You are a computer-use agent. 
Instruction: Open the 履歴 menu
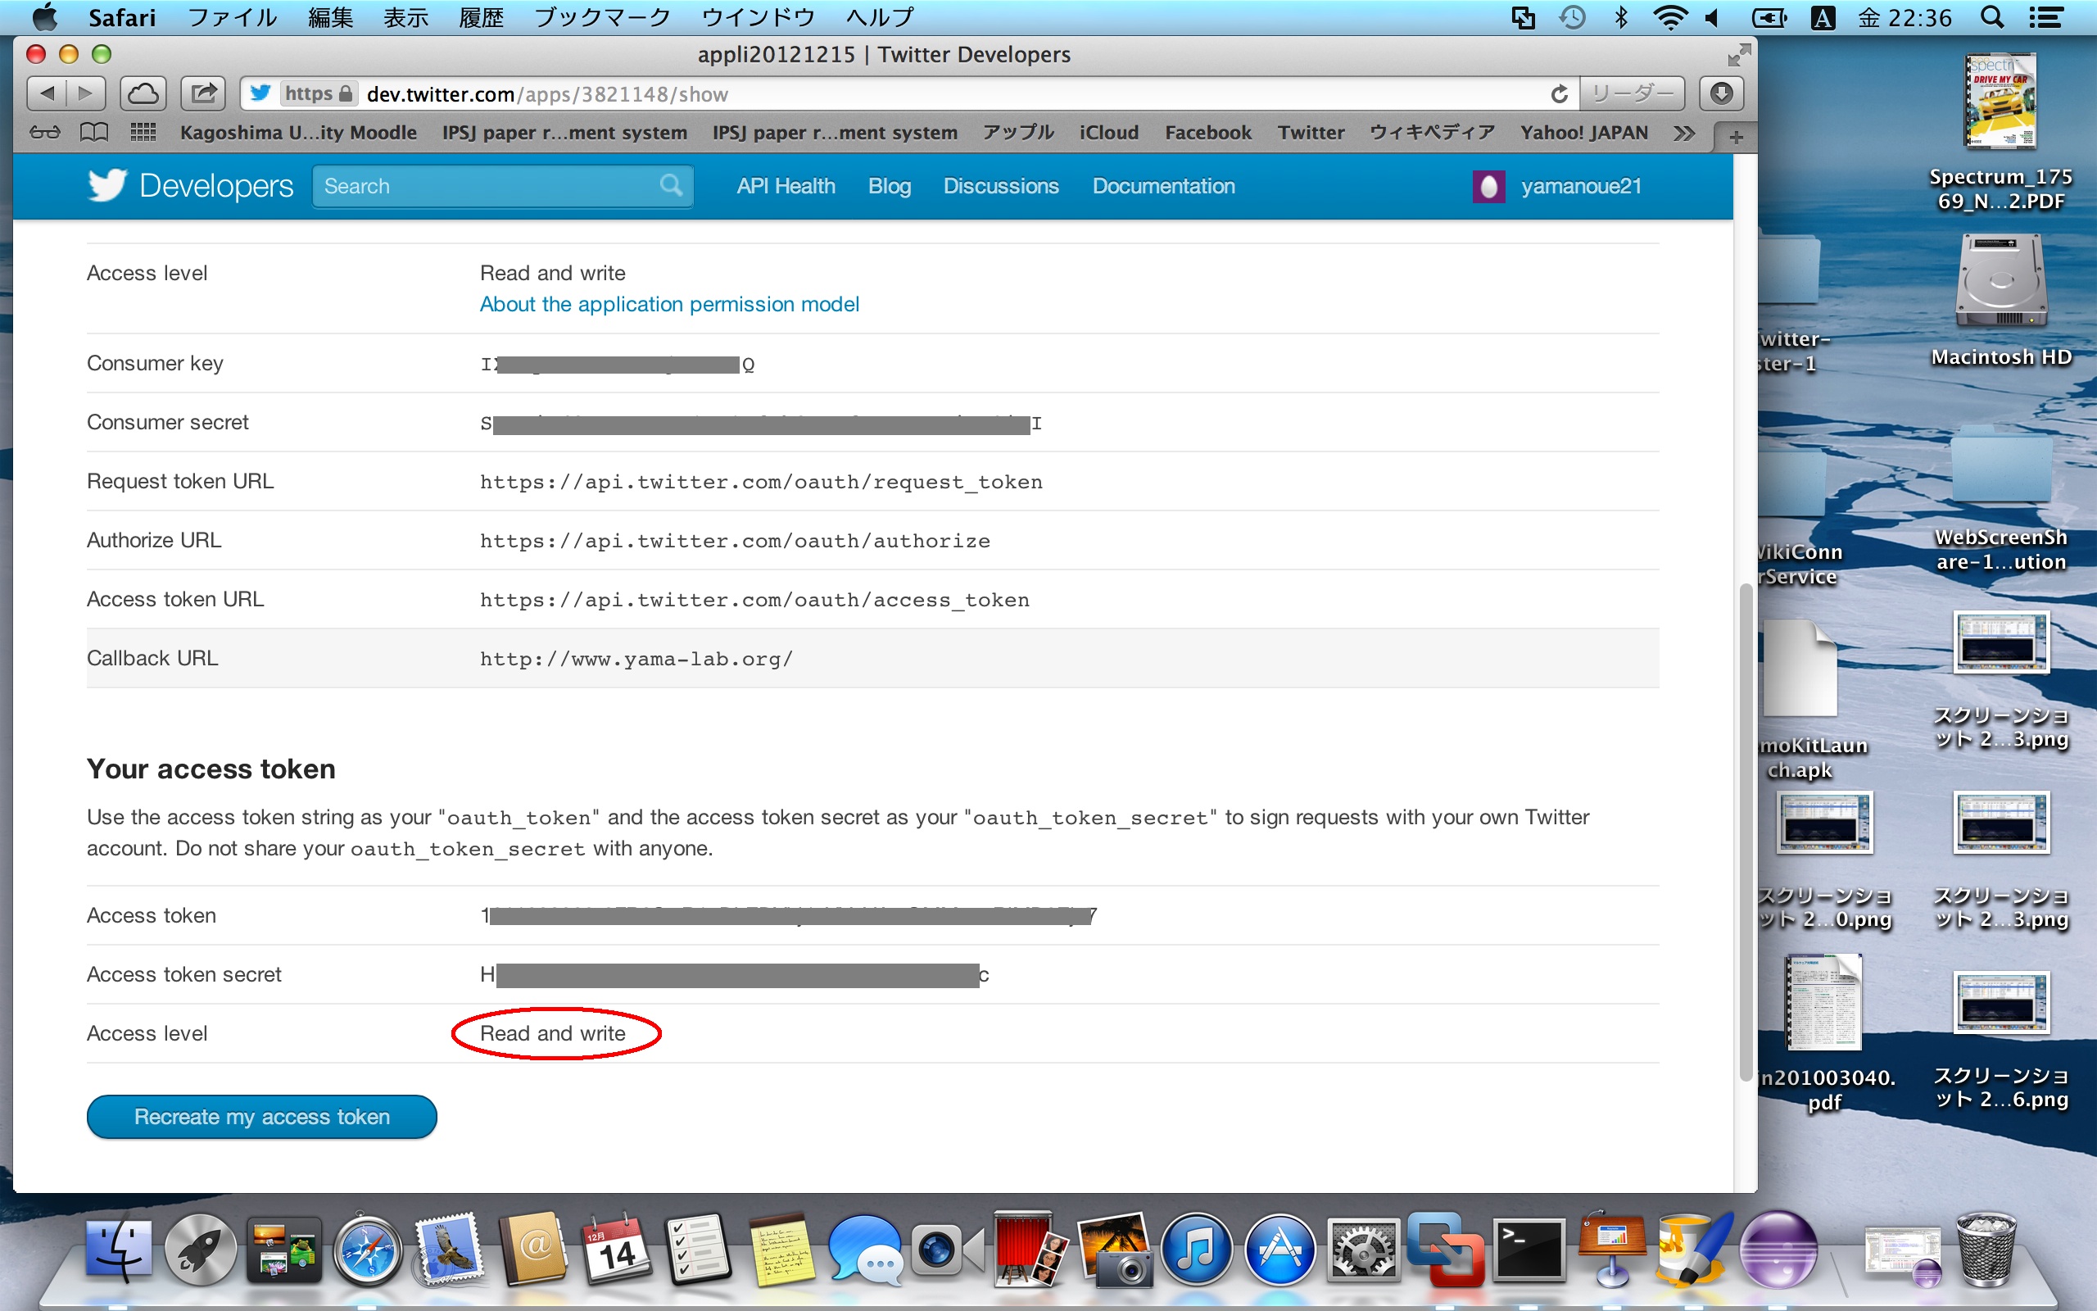coord(481,17)
